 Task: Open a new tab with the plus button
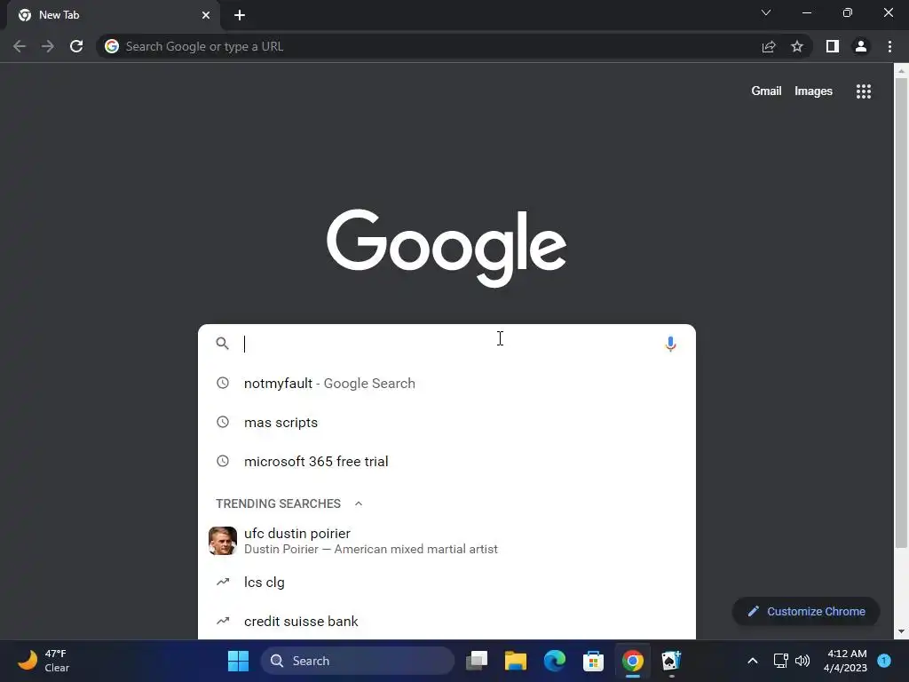[240, 15]
